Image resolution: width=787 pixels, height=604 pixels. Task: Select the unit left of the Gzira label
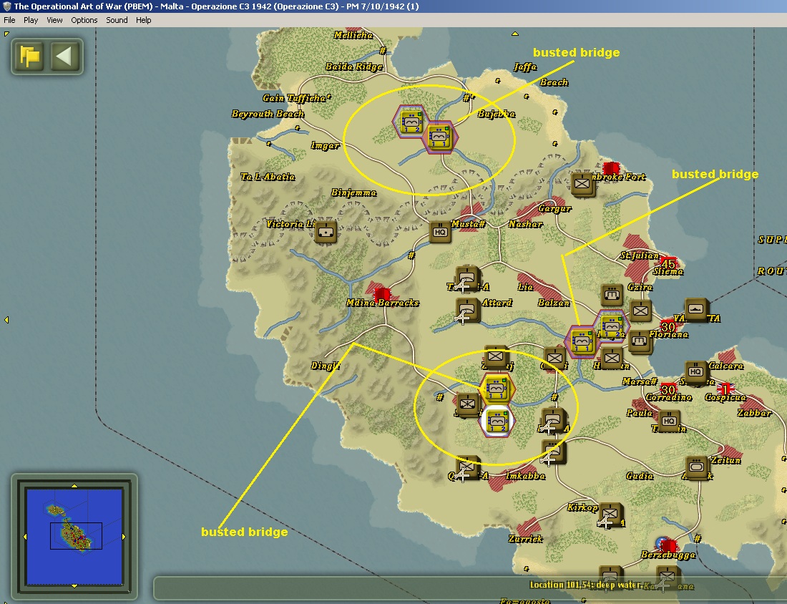pyautogui.click(x=612, y=294)
